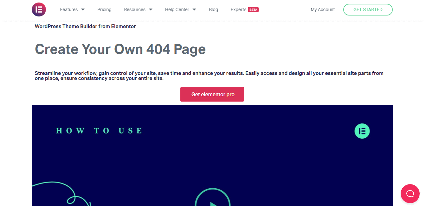
Task: Click the BETA badge next to Experts
Action: [x=253, y=9]
